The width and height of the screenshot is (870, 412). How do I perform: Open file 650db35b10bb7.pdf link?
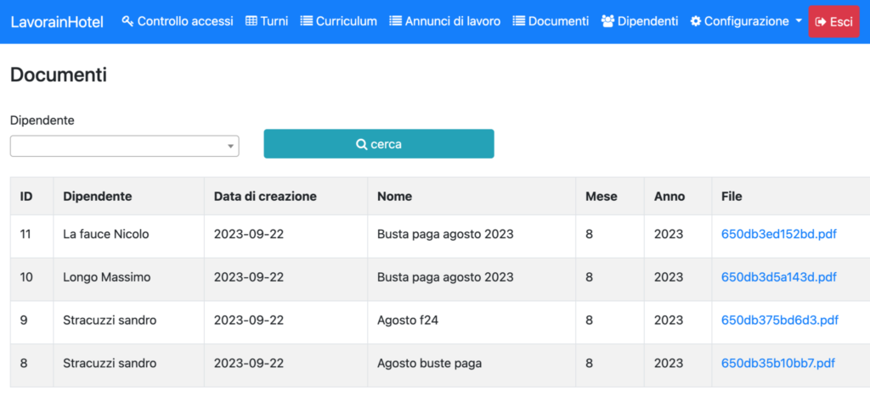[x=778, y=364]
